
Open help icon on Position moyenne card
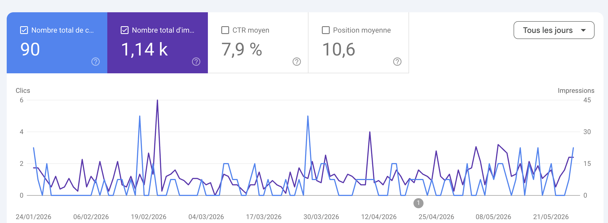(x=397, y=62)
